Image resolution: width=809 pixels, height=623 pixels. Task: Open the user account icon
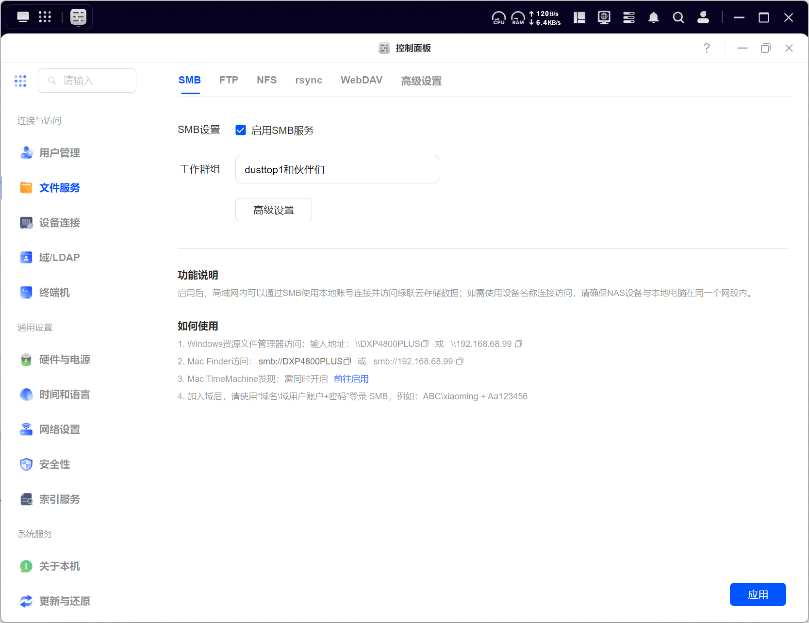(703, 18)
